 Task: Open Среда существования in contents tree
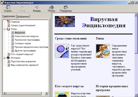[23, 25]
